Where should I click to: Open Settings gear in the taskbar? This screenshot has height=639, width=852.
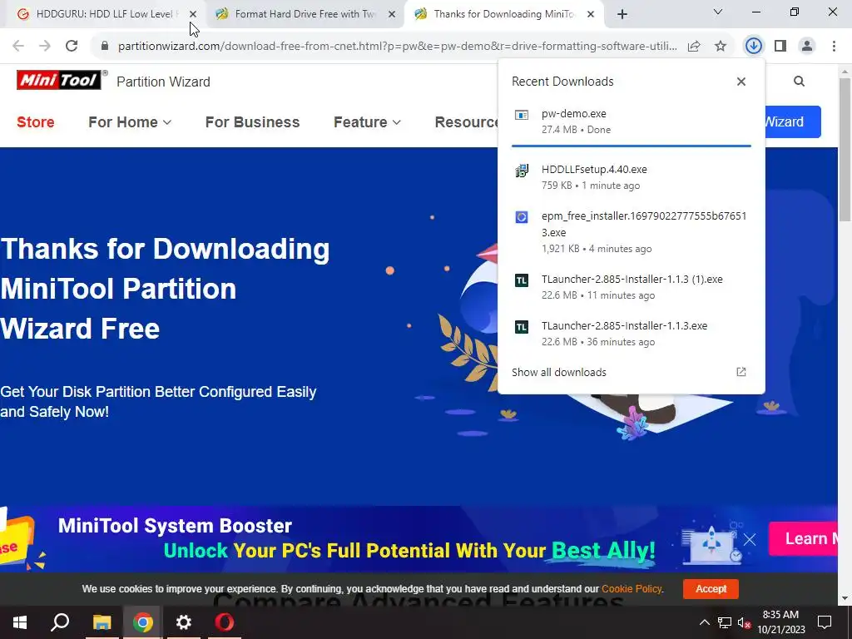point(184,622)
